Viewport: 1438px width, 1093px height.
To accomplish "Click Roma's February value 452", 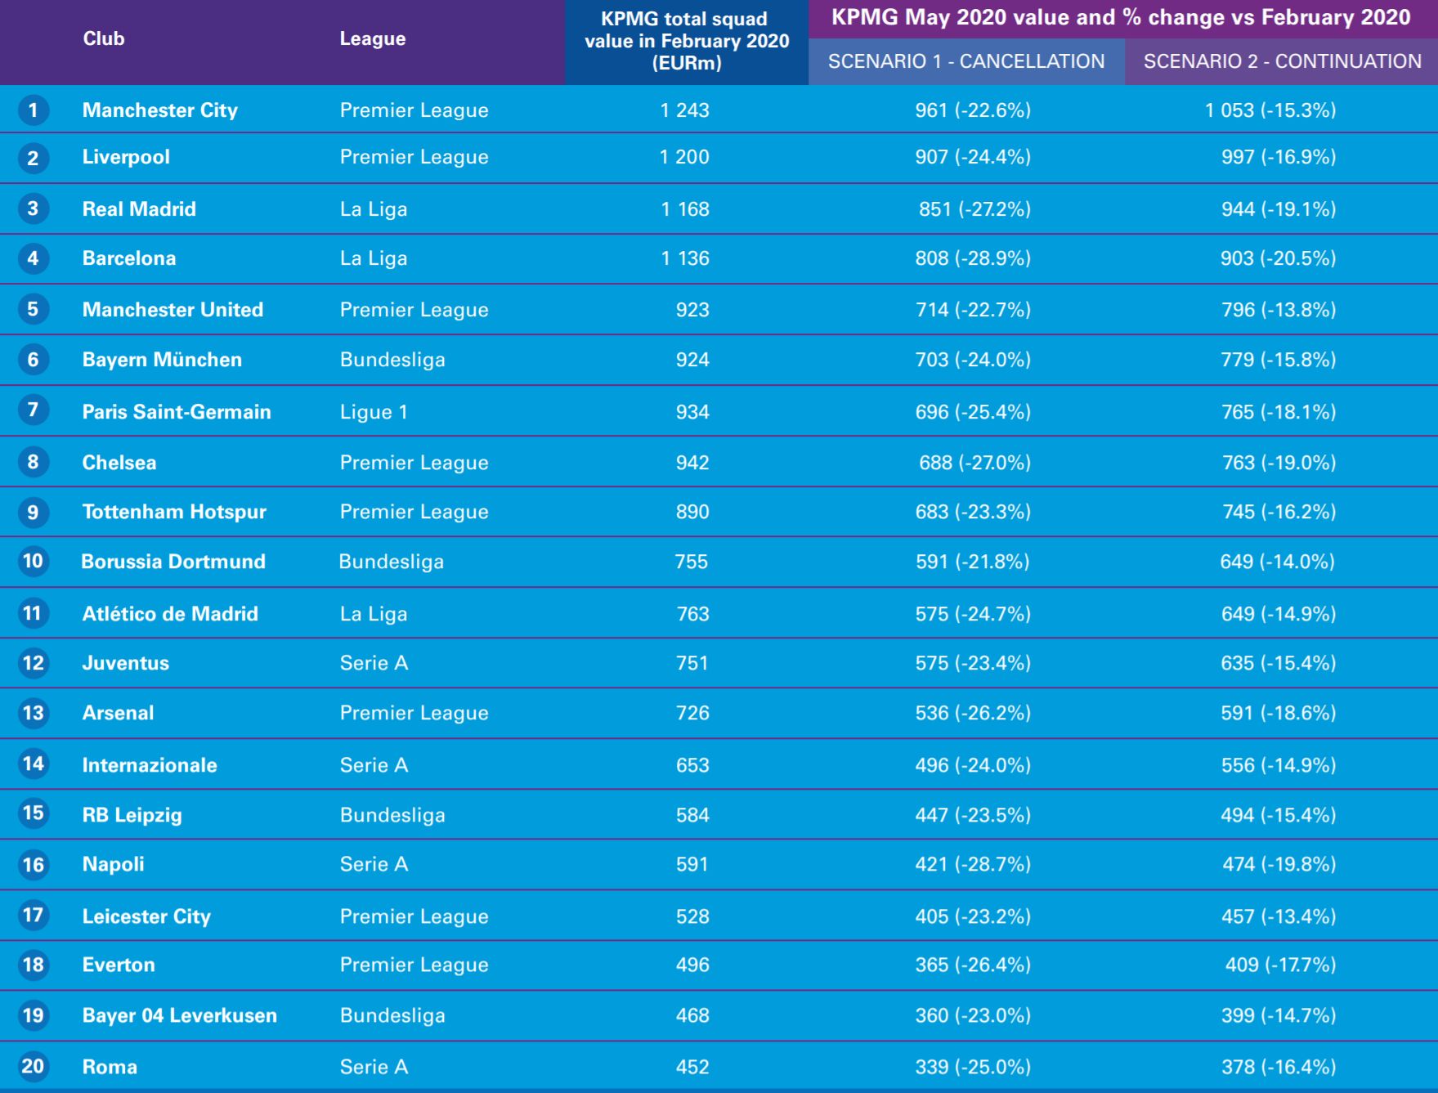I will pos(692,1067).
